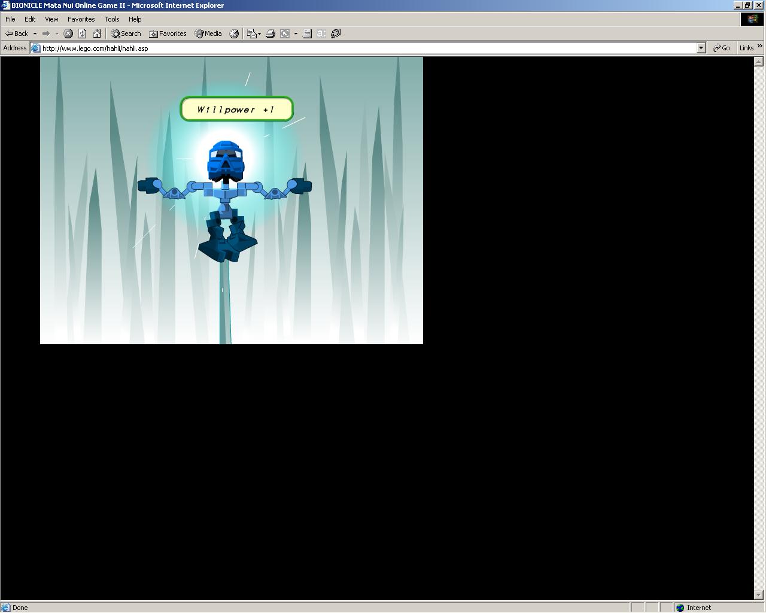This screenshot has height=613, width=766.
Task: Open the Mail button dropdown arrow
Action: 259,34
